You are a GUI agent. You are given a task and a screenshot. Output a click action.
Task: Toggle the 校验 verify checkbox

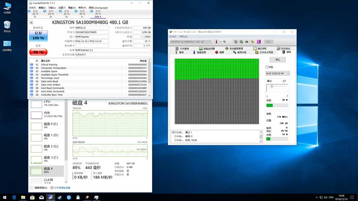(267, 67)
